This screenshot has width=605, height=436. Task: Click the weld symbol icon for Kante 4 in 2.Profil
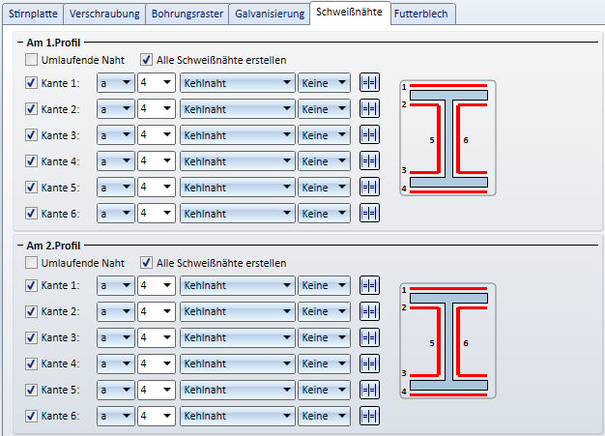coord(369,363)
